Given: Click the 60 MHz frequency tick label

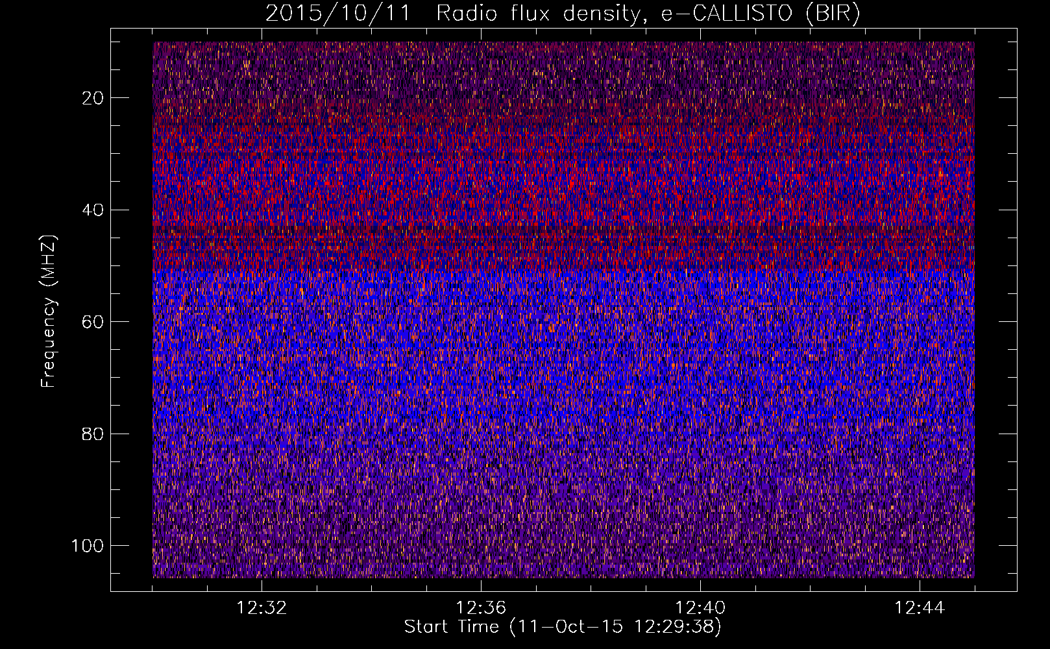Looking at the screenshot, I should (93, 322).
